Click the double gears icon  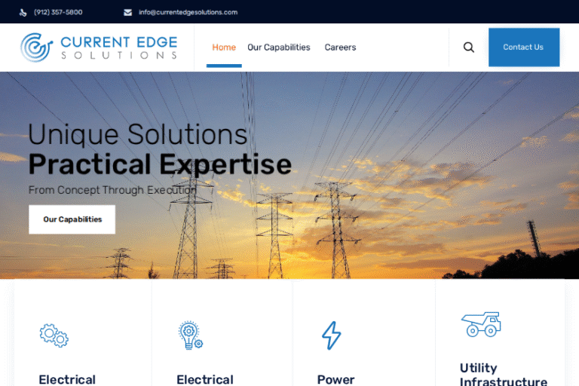tap(54, 335)
